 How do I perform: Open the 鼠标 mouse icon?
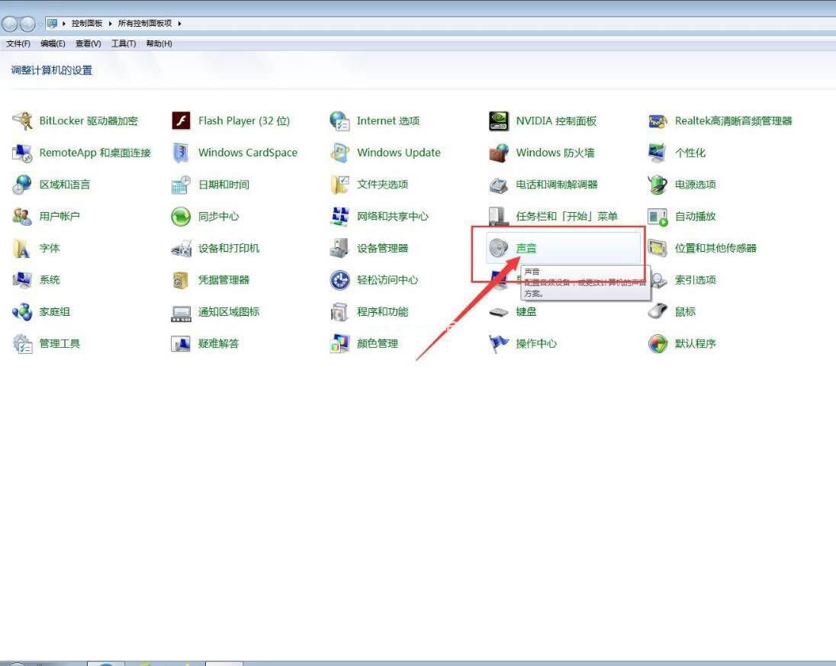click(658, 311)
